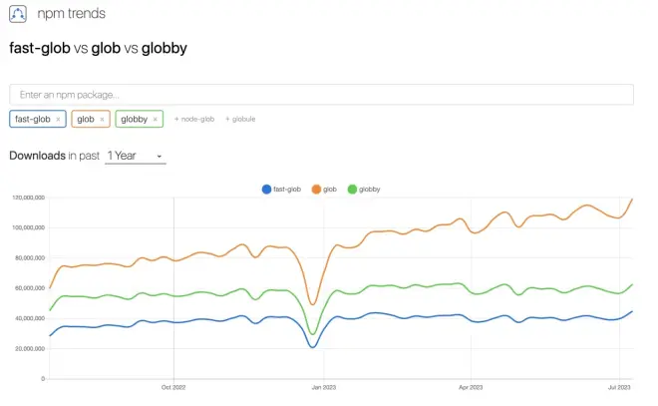Screen dimensions: 658x406
Task: Click the blue fast-glob line on chart
Action: point(399,316)
